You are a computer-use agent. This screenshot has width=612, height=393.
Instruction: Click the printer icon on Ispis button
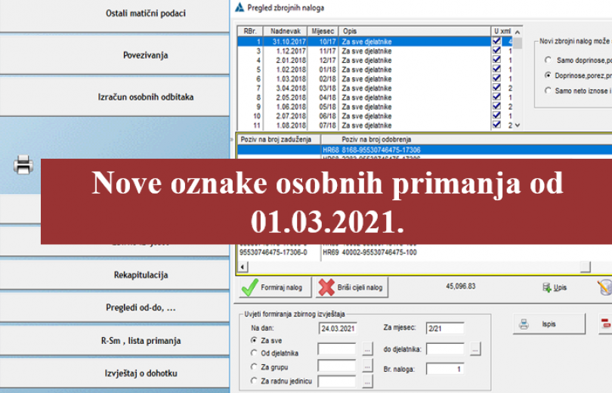tap(524, 324)
